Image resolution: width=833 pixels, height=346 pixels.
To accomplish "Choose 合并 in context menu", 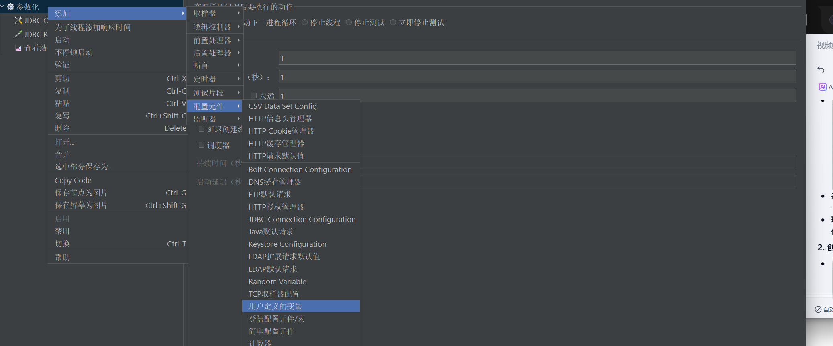I will [118, 154].
